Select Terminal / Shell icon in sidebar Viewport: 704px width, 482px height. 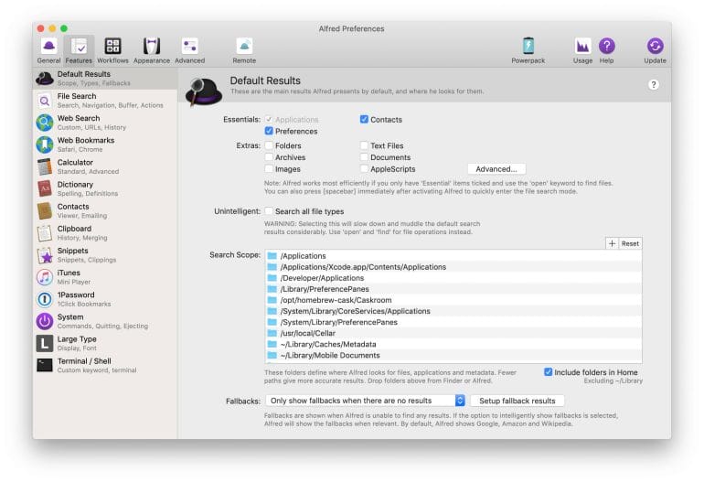pos(45,365)
